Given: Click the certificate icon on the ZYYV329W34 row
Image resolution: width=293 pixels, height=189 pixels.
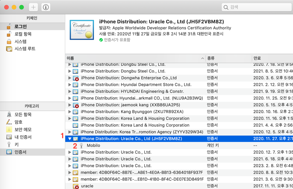Looking at the screenshot, I should click(x=76, y=132).
